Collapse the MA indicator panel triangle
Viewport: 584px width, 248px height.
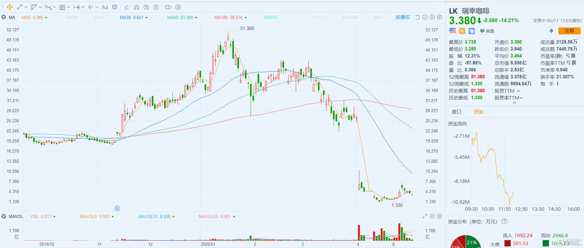tap(4, 17)
